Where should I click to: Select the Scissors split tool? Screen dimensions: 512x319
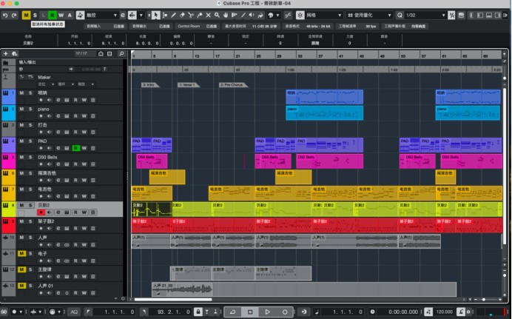click(191, 15)
